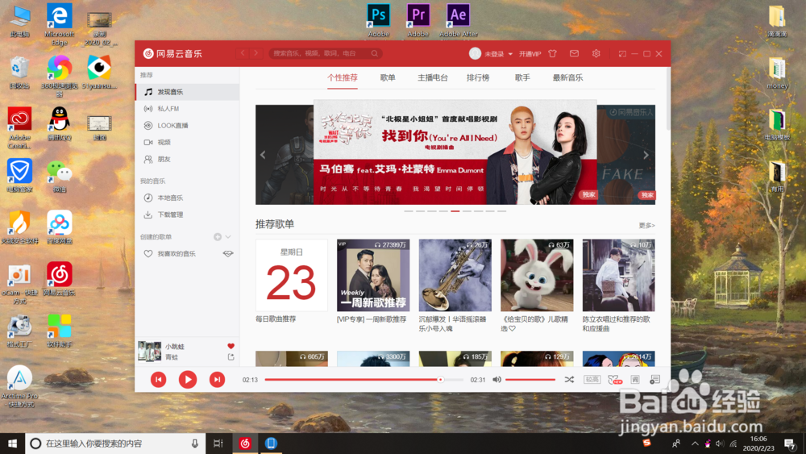Add new playlist plus icon

click(x=218, y=237)
